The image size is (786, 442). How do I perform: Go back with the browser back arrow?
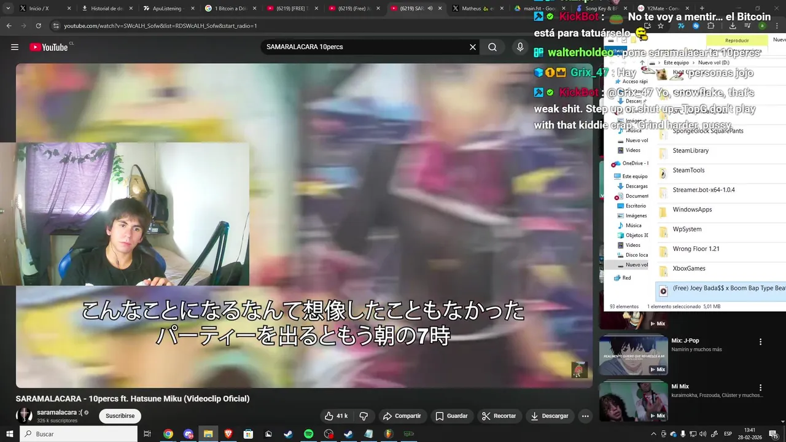tap(9, 26)
